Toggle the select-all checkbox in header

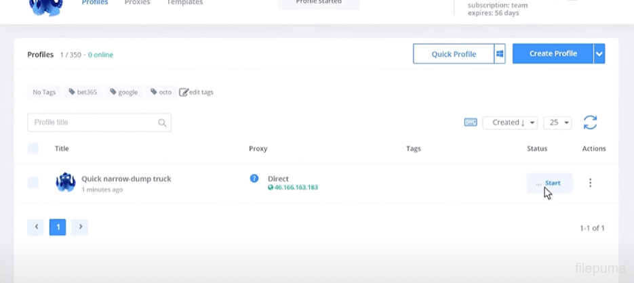(x=33, y=148)
